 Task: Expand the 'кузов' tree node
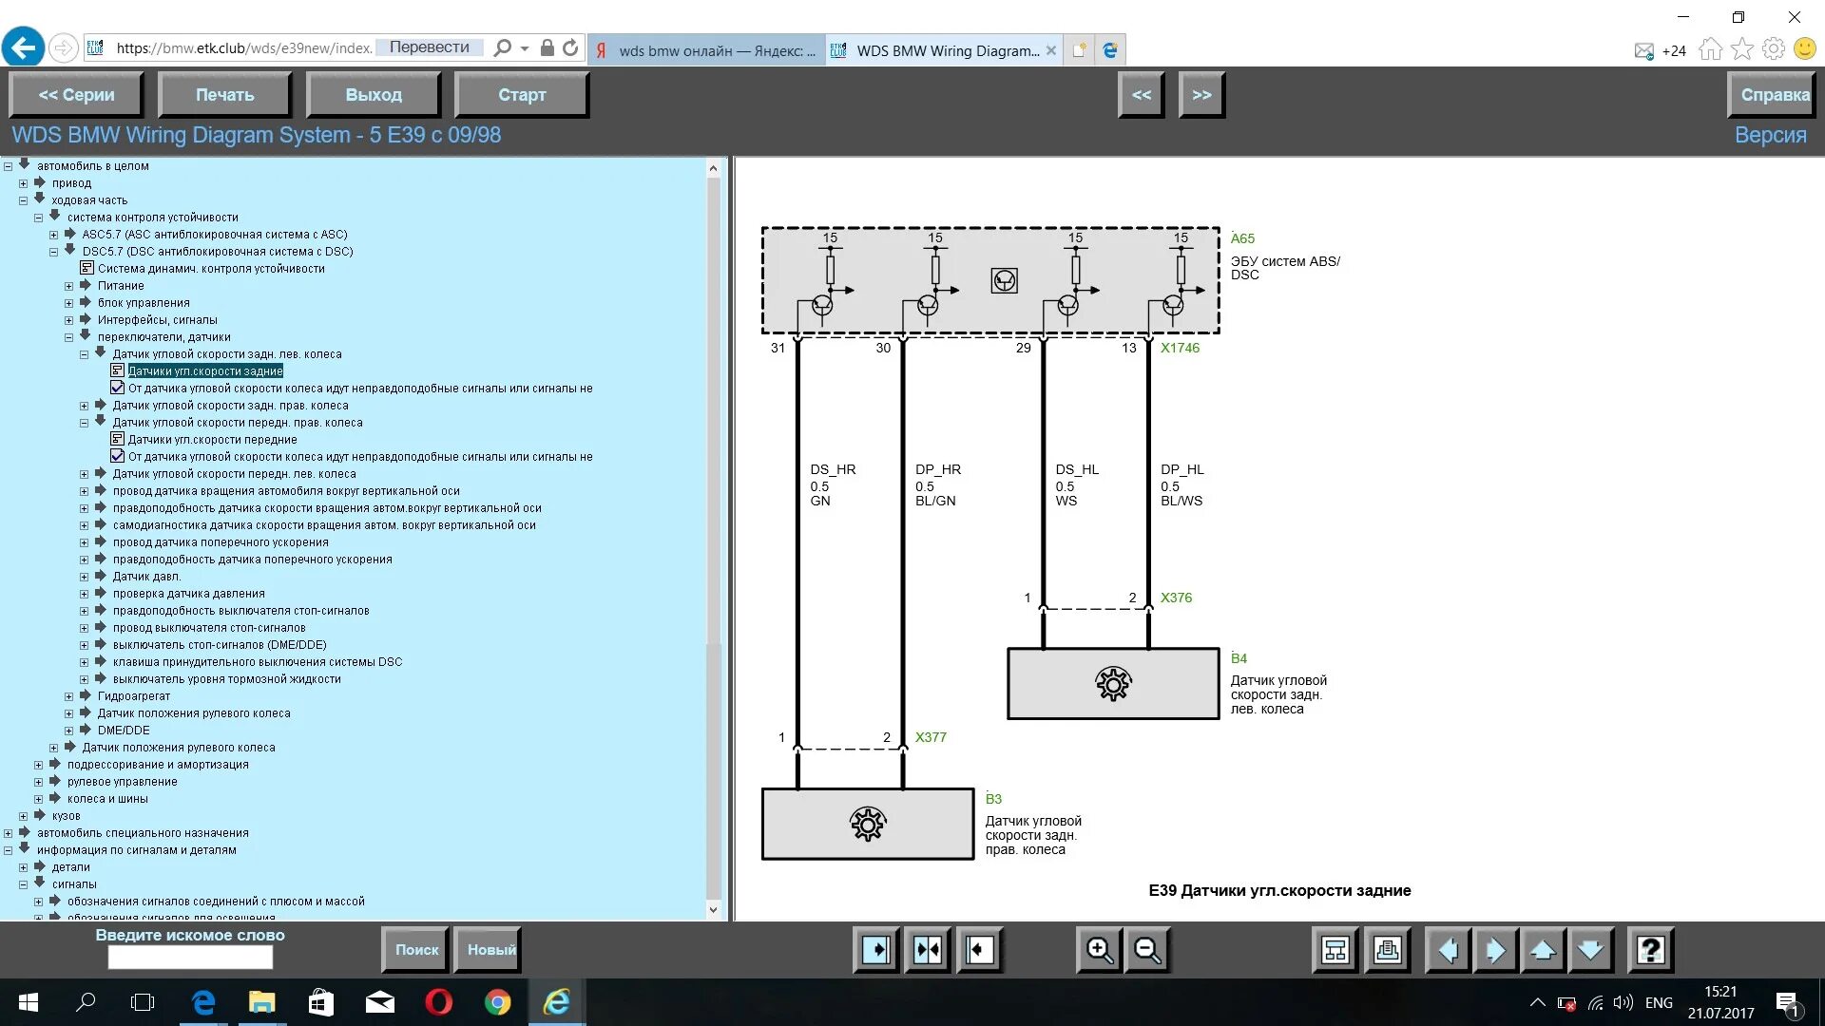click(x=24, y=816)
